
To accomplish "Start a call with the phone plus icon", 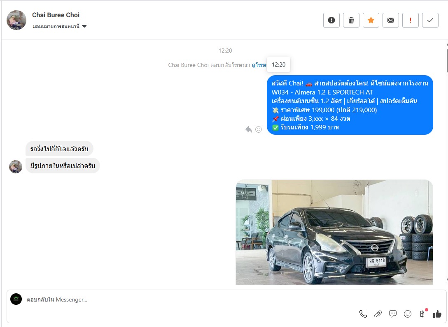I will coord(363,314).
